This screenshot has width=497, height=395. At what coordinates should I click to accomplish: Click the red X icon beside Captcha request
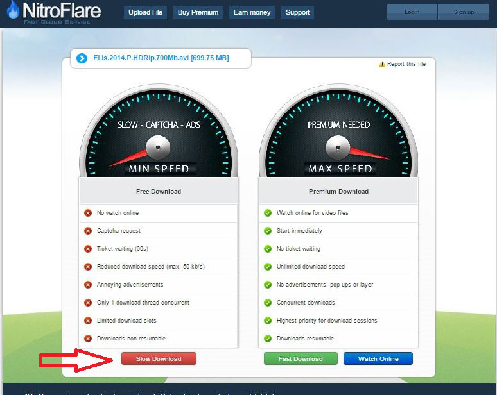click(x=88, y=231)
